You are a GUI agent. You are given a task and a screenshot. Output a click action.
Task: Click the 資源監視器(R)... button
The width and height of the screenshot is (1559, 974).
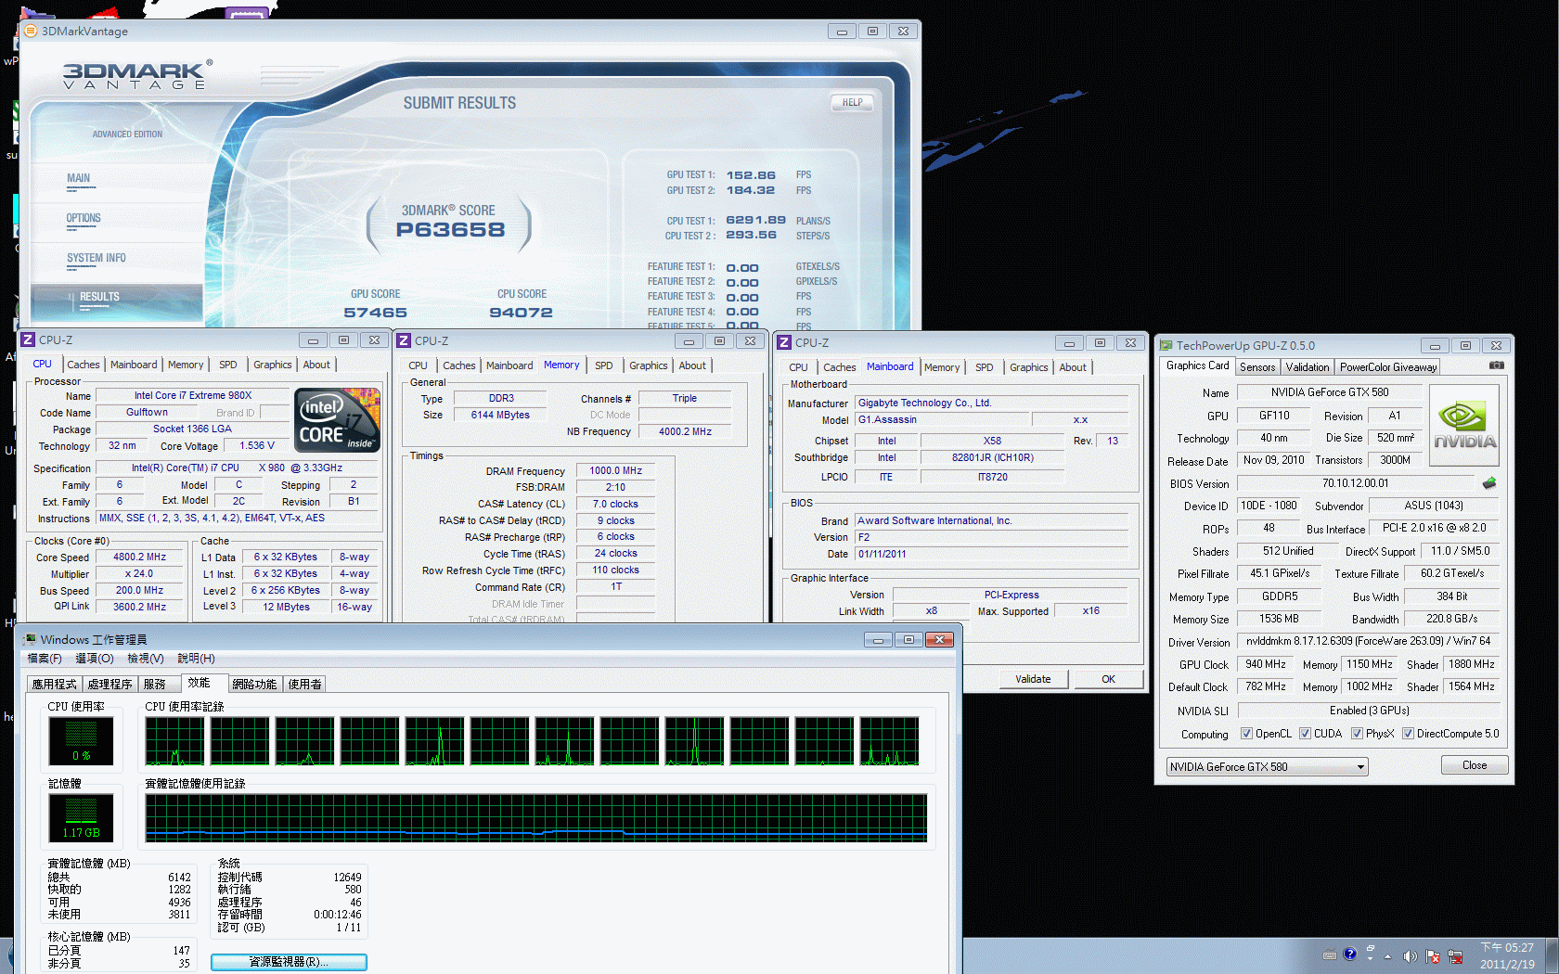289,962
